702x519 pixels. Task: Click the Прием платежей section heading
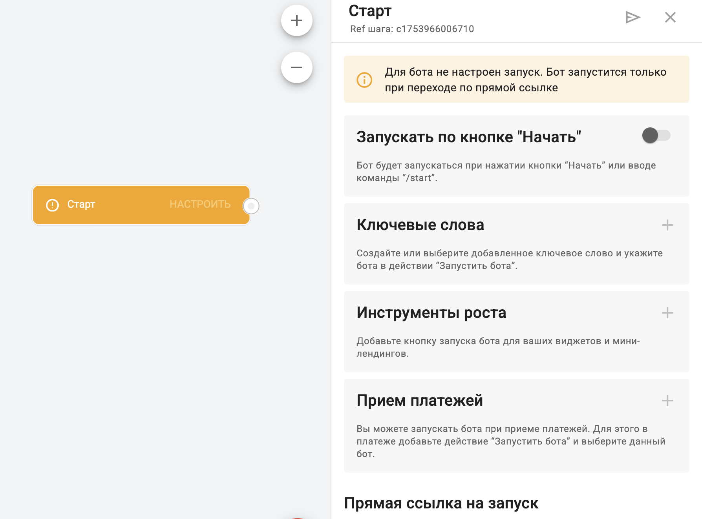click(x=419, y=401)
